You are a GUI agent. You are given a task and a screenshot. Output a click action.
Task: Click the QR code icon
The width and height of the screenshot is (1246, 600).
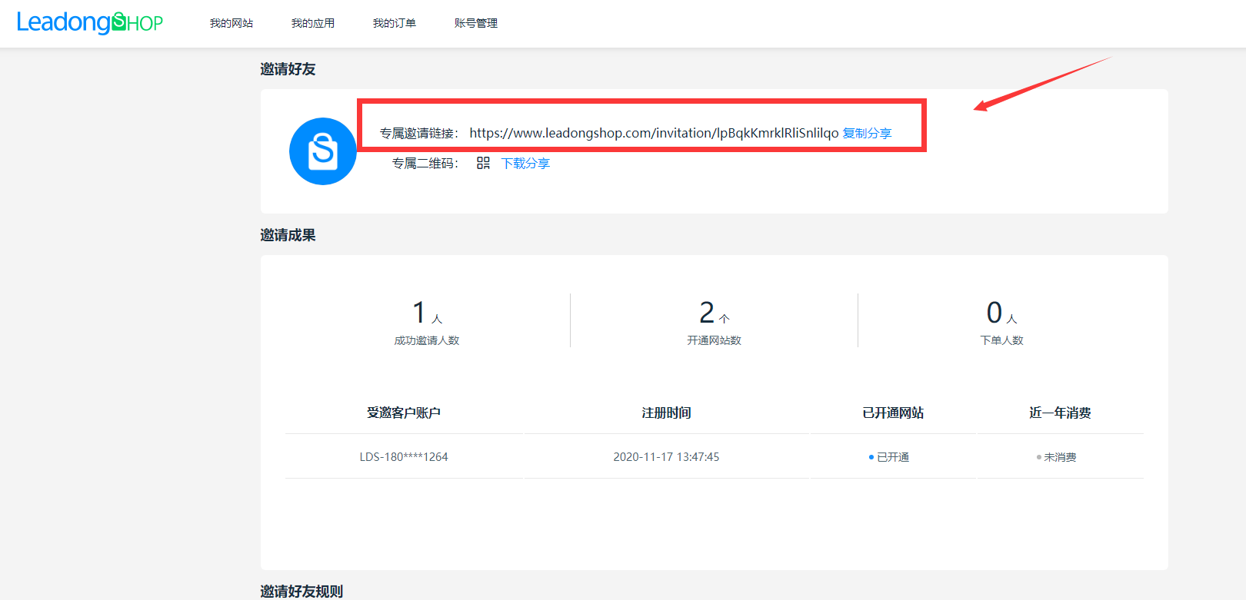[483, 163]
